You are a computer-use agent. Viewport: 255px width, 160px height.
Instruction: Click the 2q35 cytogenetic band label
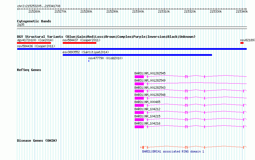click(x=21, y=25)
